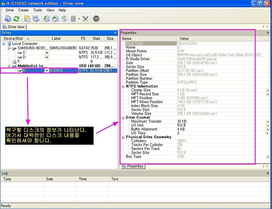Viewport: 272px width, 209px height.
Task: Collapse the Mobiledisk drive node
Action: point(9,66)
